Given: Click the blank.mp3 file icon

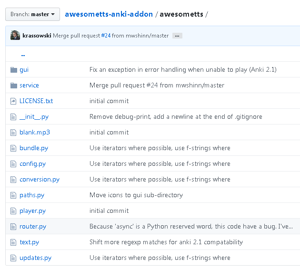Looking at the screenshot, I should 13,133.
